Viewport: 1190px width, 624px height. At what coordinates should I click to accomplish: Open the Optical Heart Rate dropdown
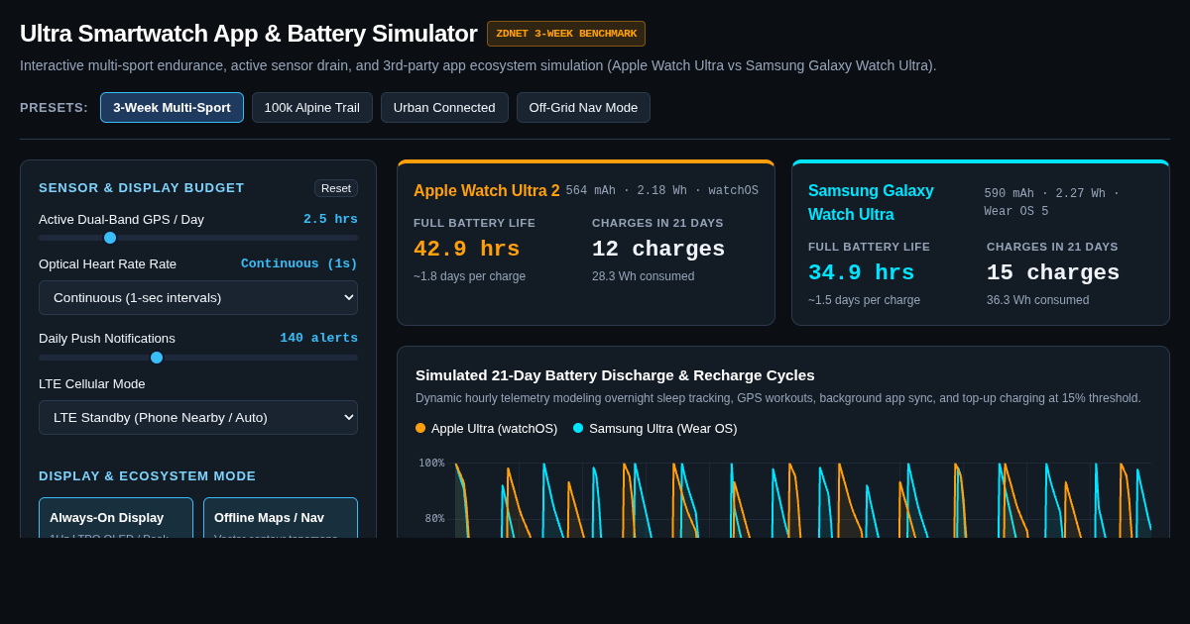point(198,297)
